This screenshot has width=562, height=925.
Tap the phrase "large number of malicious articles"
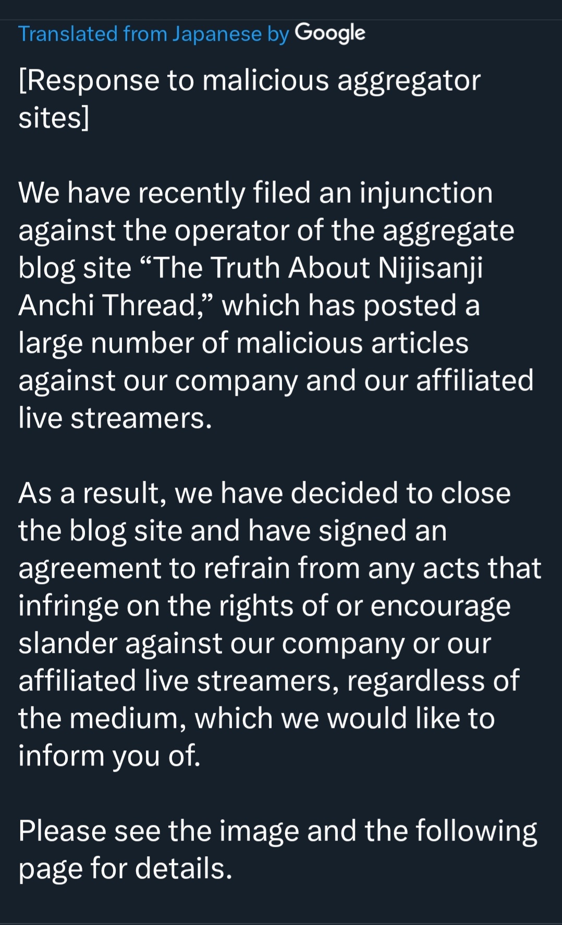[x=243, y=343]
